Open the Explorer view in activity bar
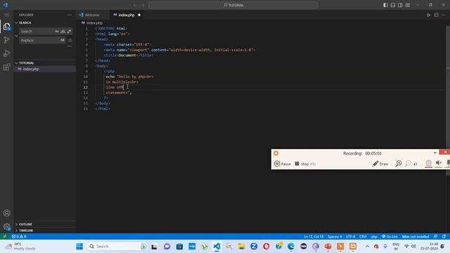The height and width of the screenshot is (253, 450). tap(6, 27)
